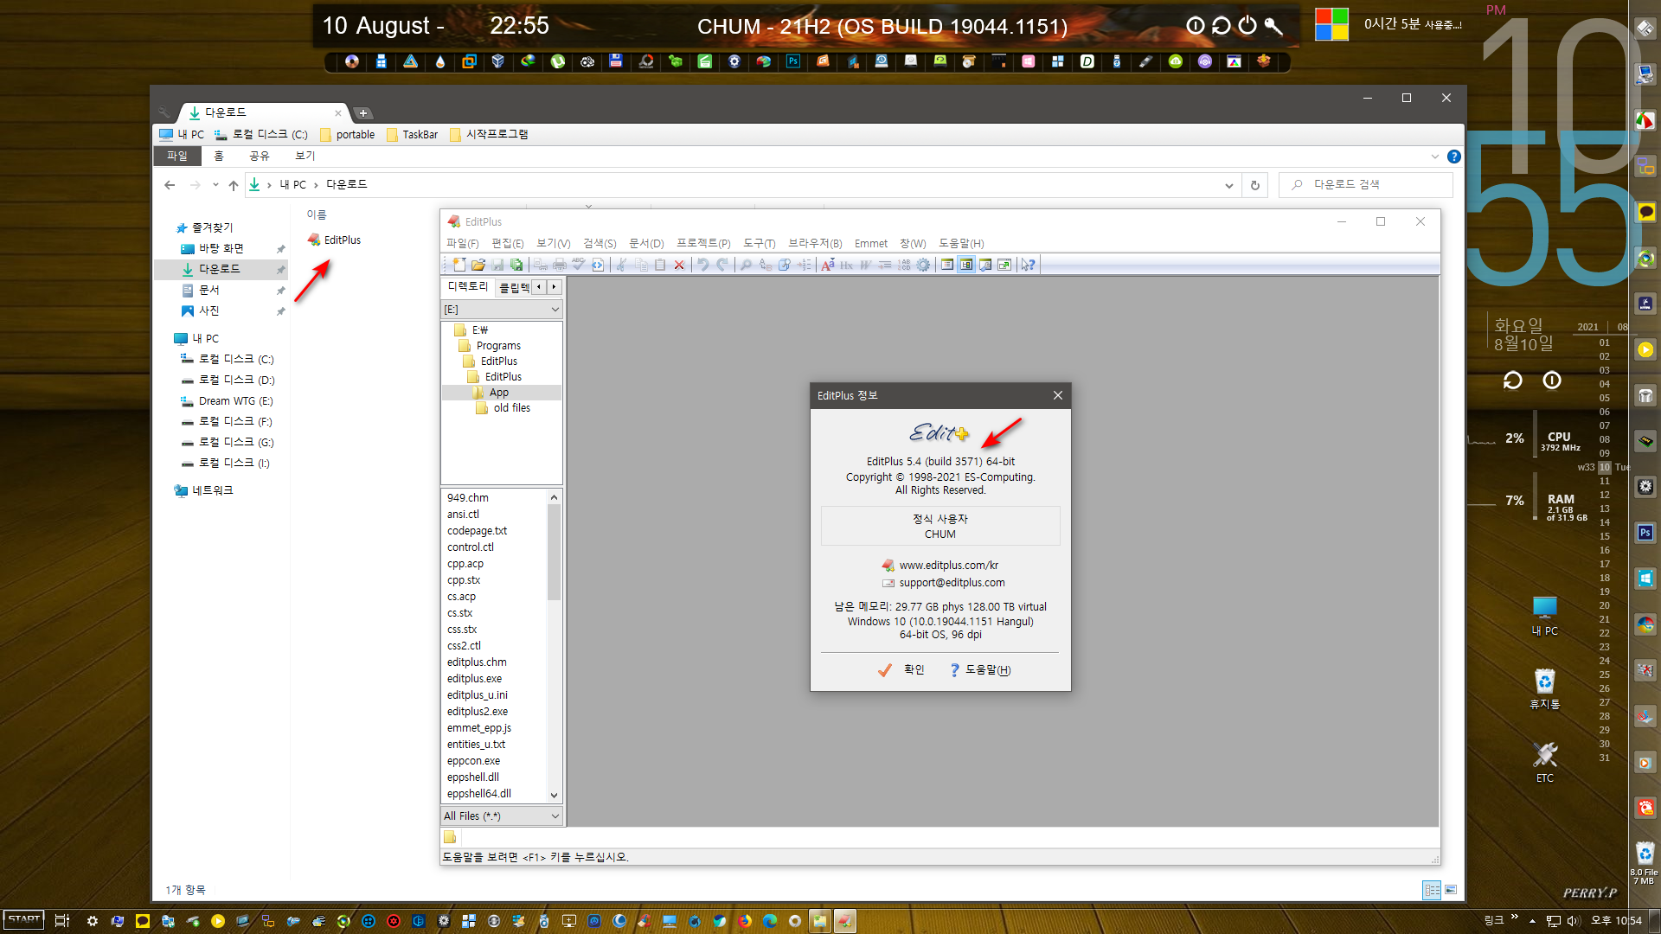Click the volume icon in system tray
The height and width of the screenshot is (934, 1661).
pos(1573,921)
